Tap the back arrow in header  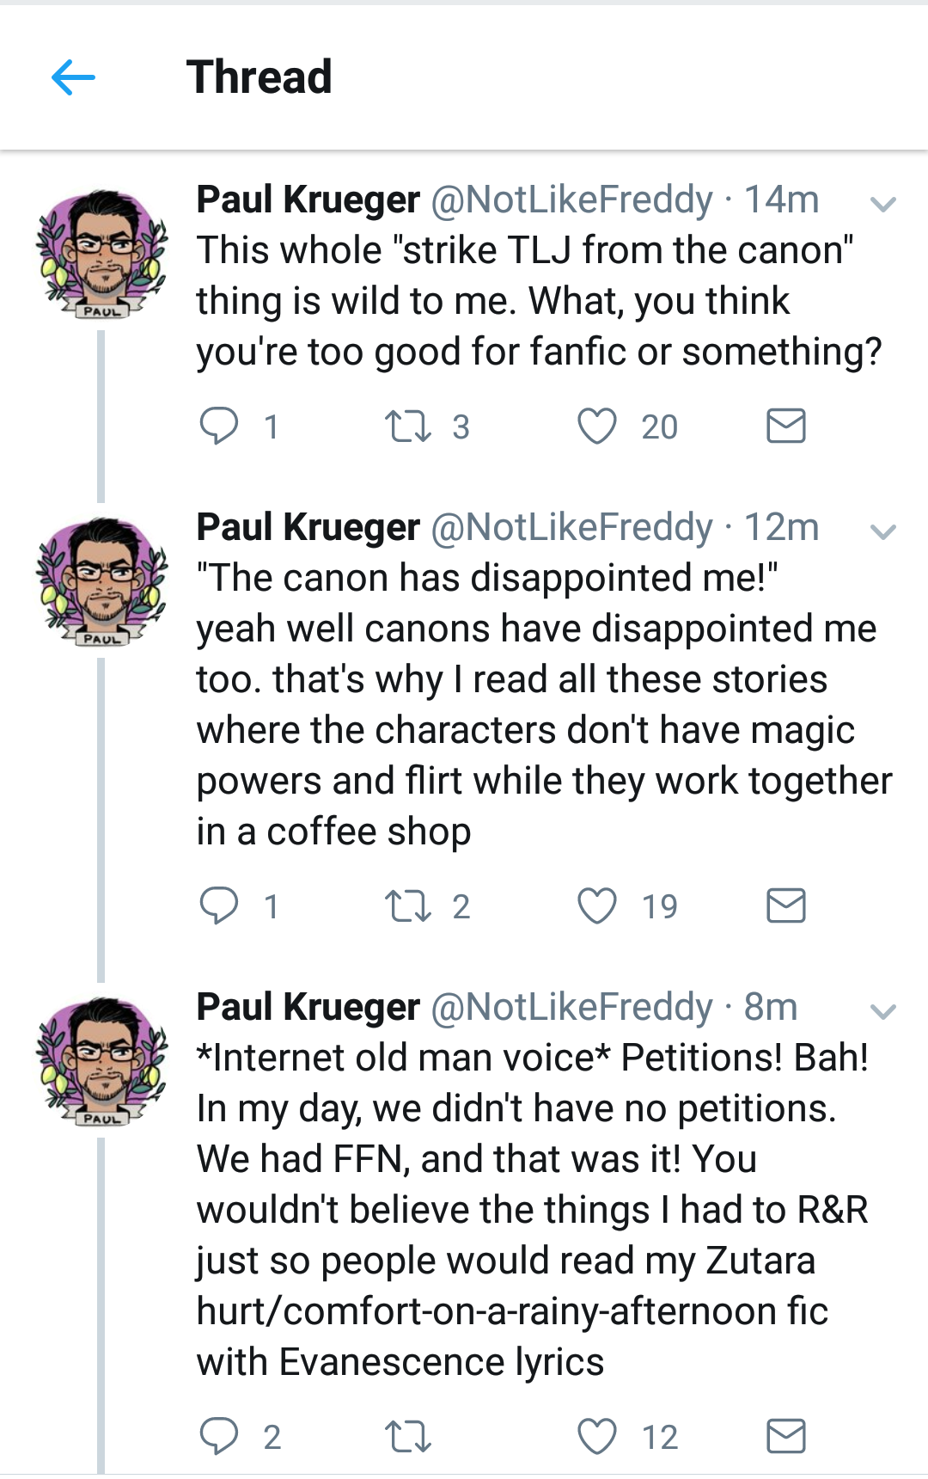tap(73, 78)
